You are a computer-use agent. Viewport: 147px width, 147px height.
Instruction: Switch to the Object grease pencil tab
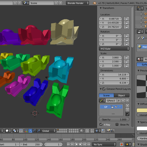pos(122,95)
